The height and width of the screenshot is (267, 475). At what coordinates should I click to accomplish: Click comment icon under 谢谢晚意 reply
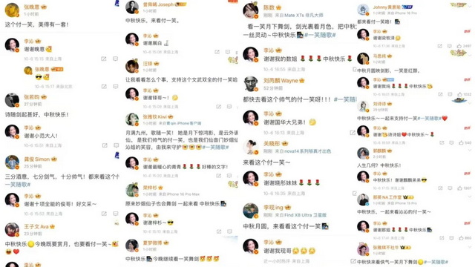coord(116,59)
